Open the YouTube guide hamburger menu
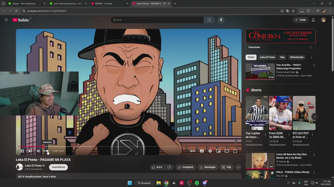Screen dimensions: 334x187 point(6,20)
